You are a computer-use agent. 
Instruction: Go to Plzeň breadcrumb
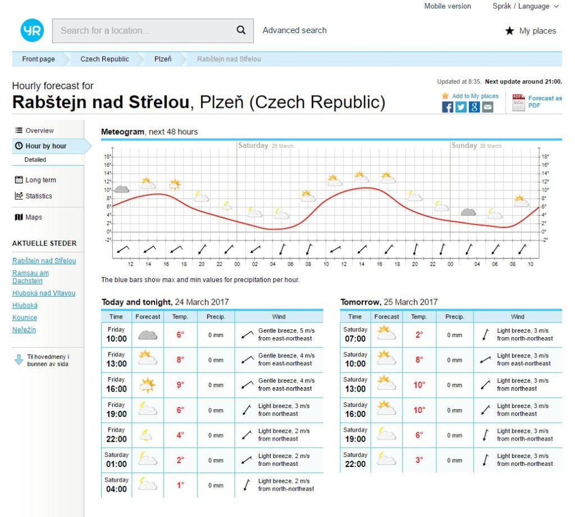(x=163, y=59)
